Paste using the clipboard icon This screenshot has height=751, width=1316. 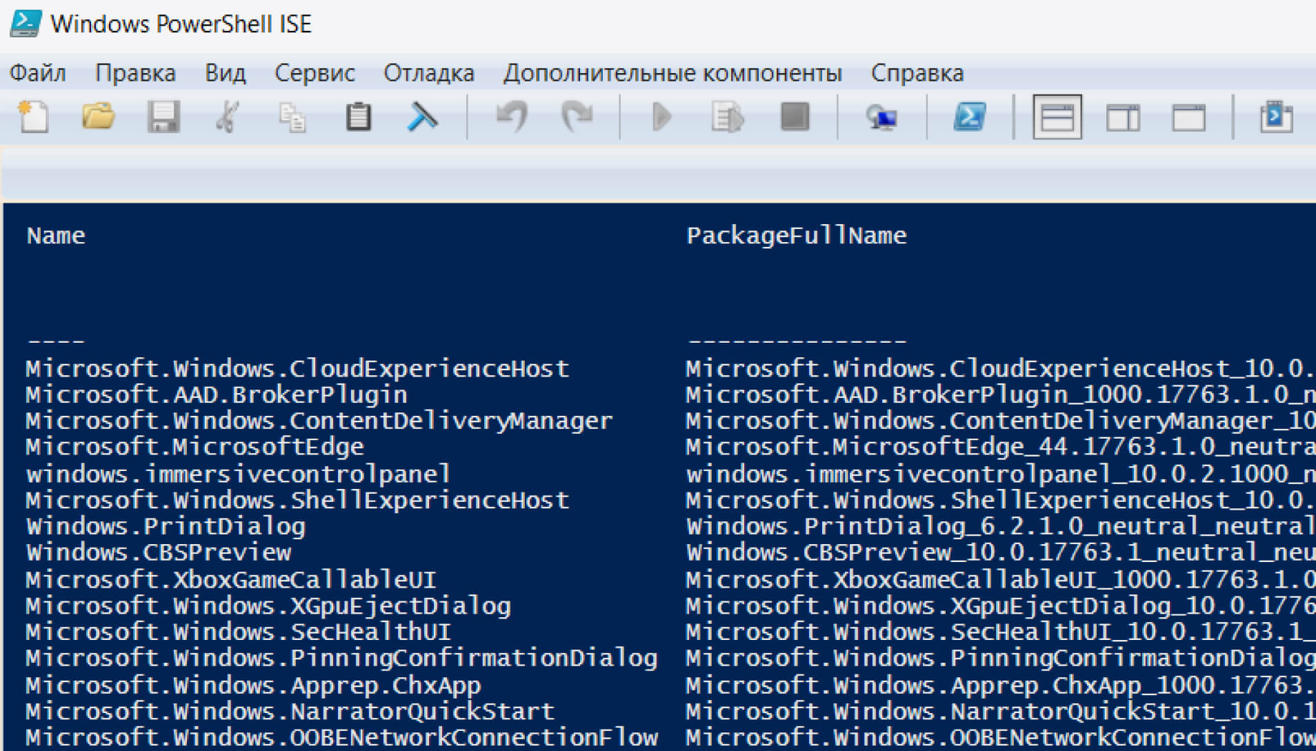pos(358,117)
